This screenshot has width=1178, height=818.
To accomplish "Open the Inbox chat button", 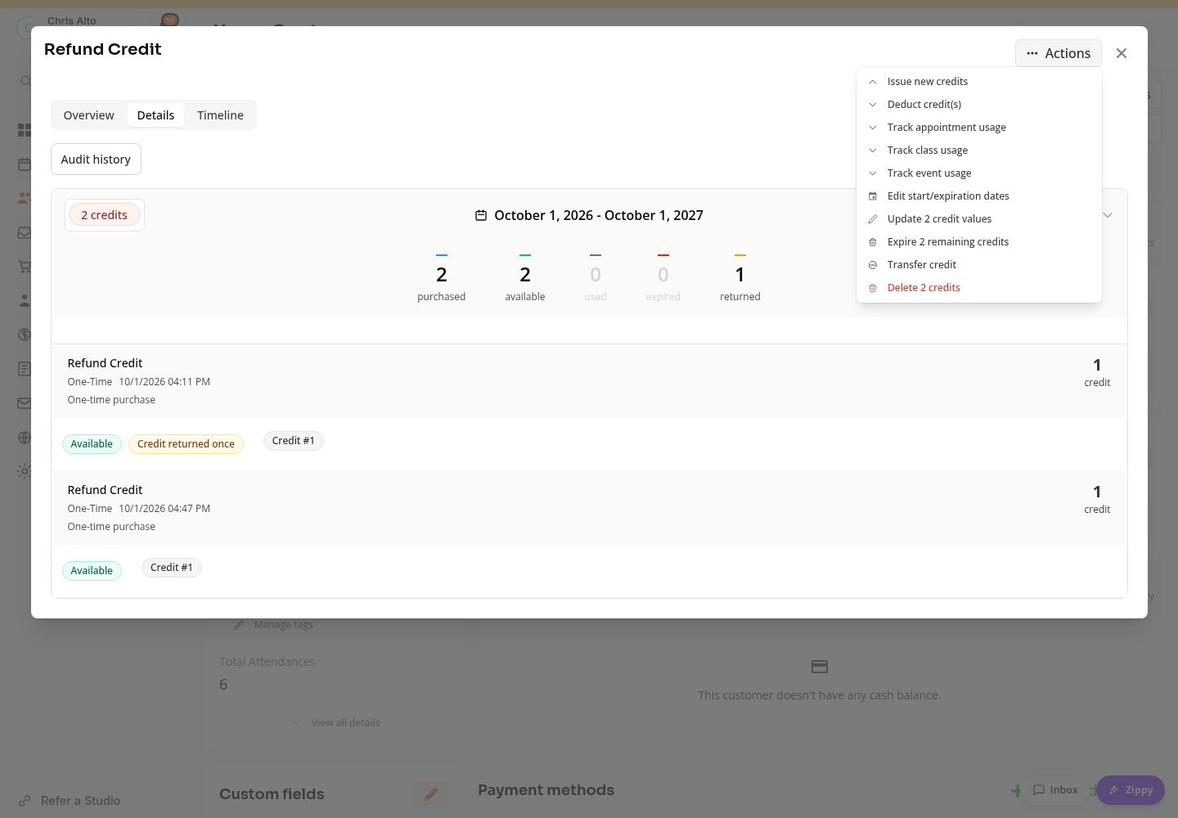I will [1055, 790].
